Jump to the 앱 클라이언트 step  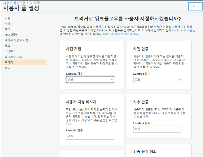(13, 57)
